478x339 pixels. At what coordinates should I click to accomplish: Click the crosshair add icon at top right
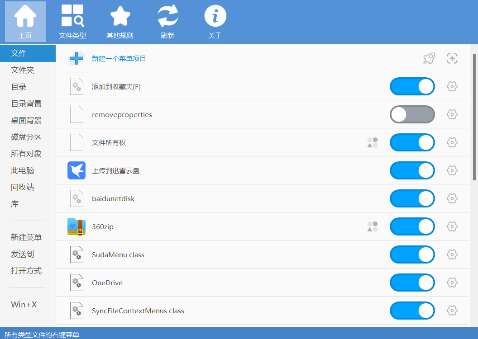tap(452, 58)
